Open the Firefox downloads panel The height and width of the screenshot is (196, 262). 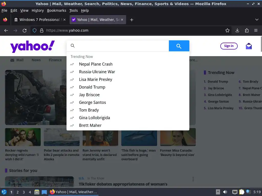click(237, 30)
